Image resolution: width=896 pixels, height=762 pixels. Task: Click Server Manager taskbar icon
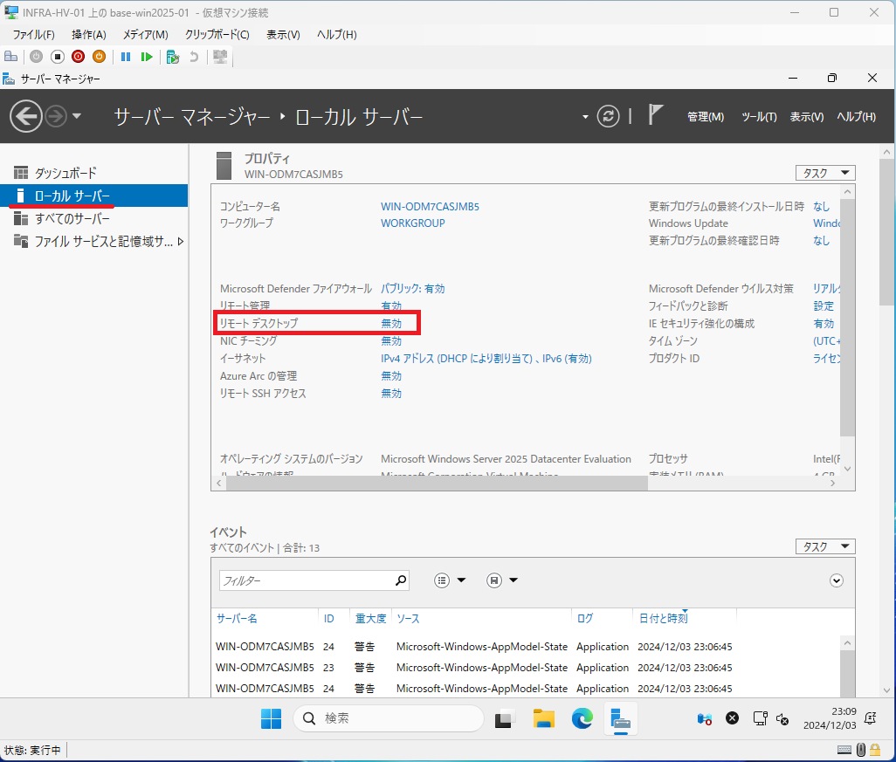click(x=621, y=718)
